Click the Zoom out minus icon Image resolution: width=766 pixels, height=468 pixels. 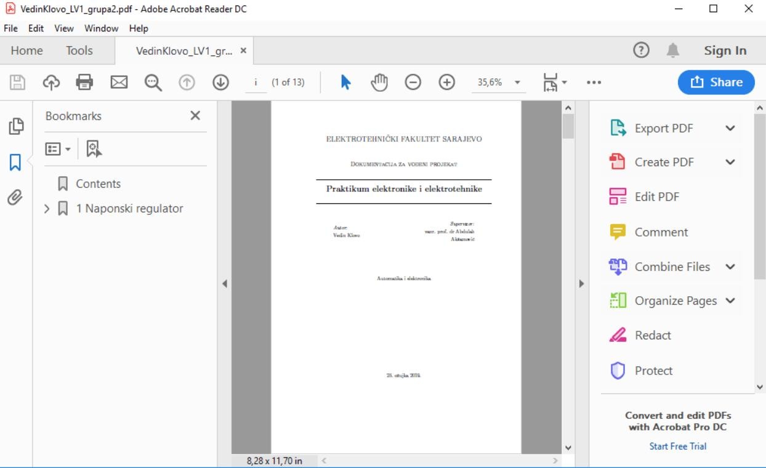[x=413, y=83]
